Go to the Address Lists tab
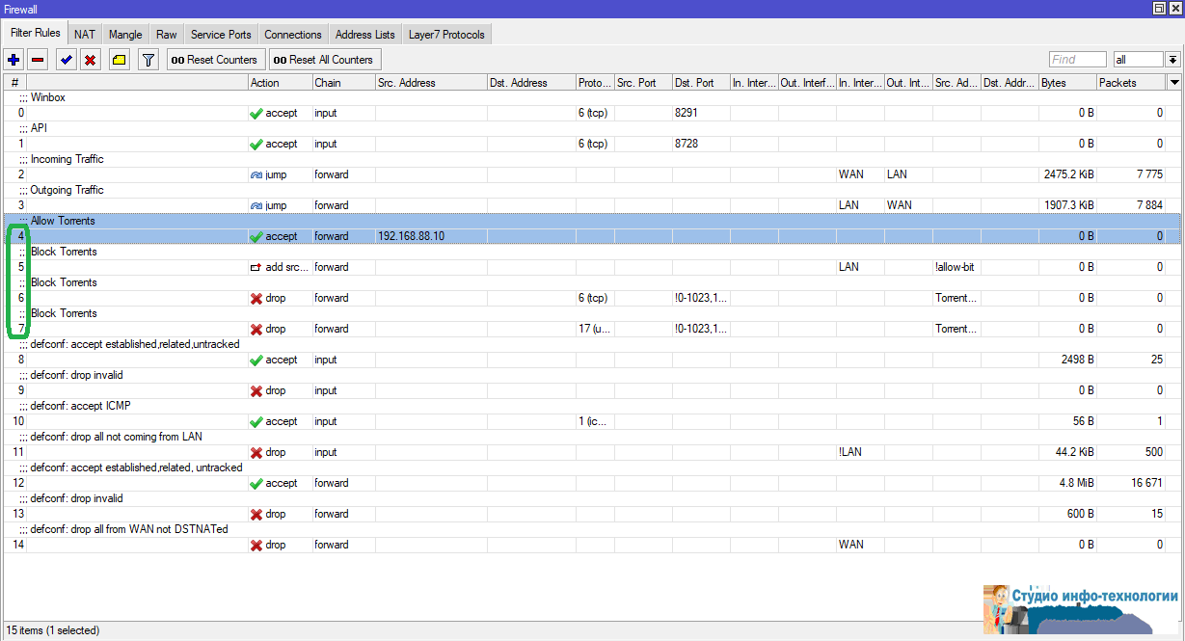The width and height of the screenshot is (1185, 641). pyautogui.click(x=365, y=35)
